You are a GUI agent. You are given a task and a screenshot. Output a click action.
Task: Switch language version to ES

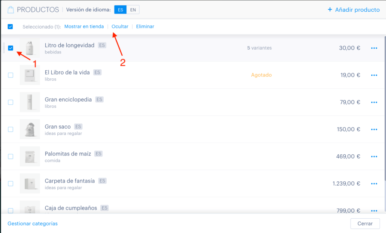tap(120, 10)
